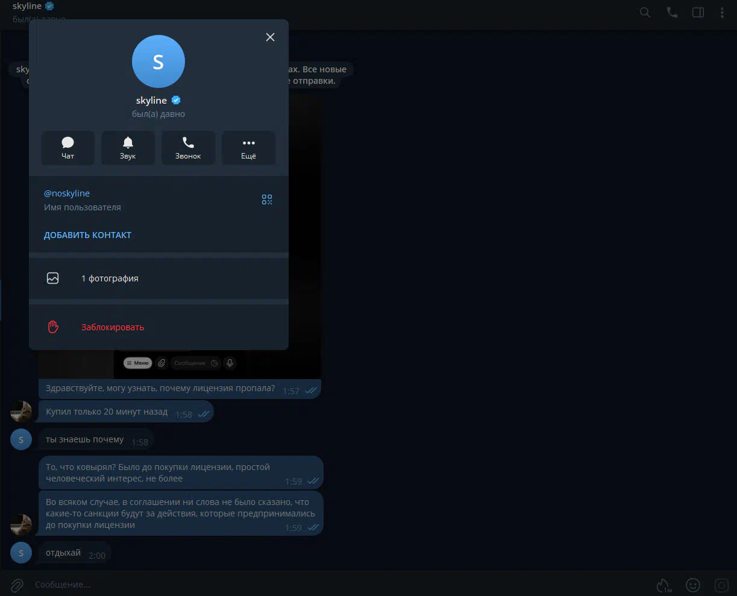
Task: Click Заблокировать to block user
Action: (x=113, y=327)
